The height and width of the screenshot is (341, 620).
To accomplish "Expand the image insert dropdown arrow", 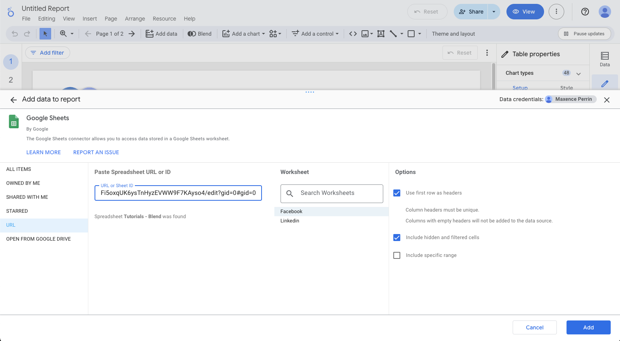I will click(372, 34).
